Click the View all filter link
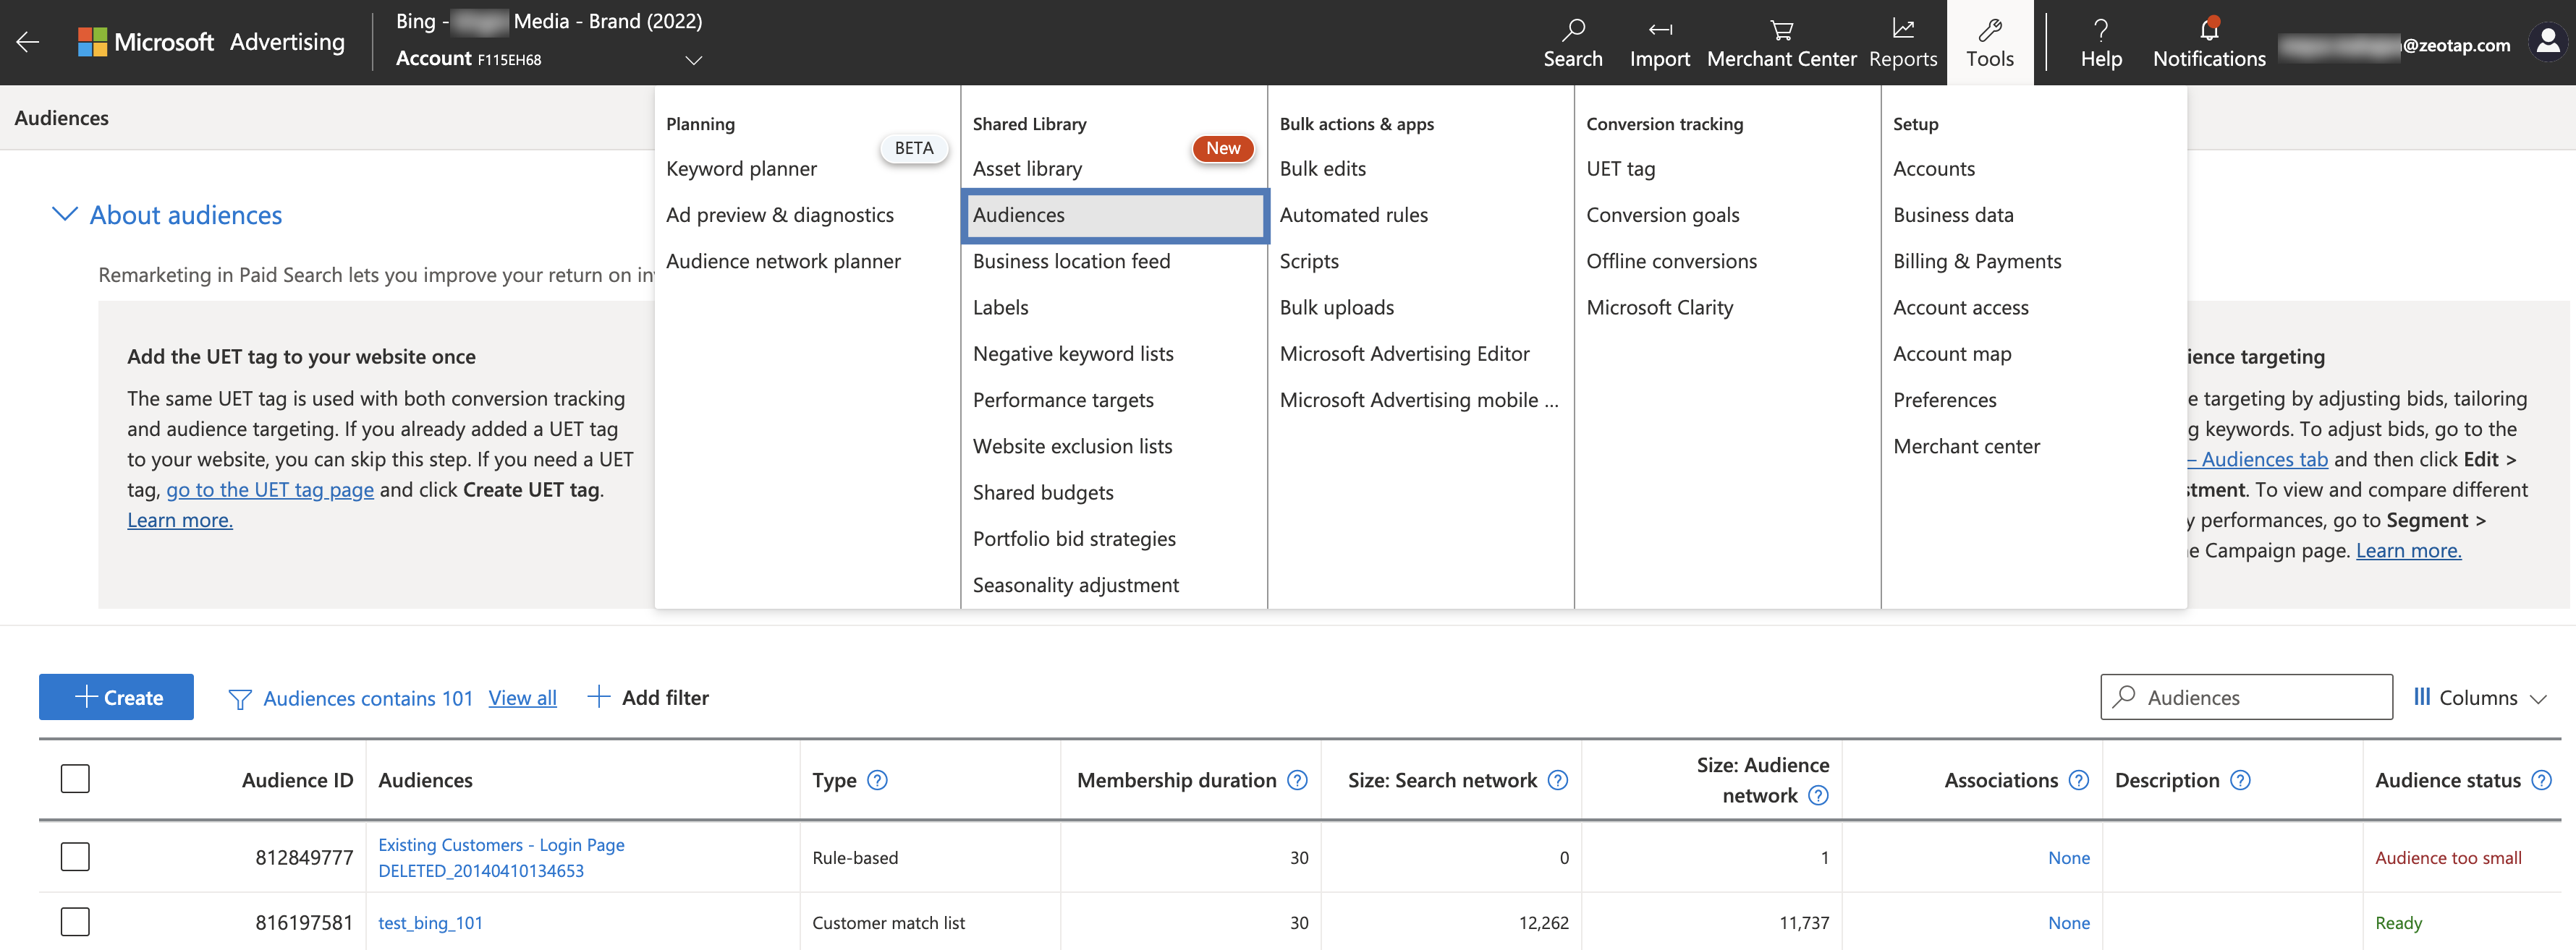The image size is (2576, 950). (522, 698)
